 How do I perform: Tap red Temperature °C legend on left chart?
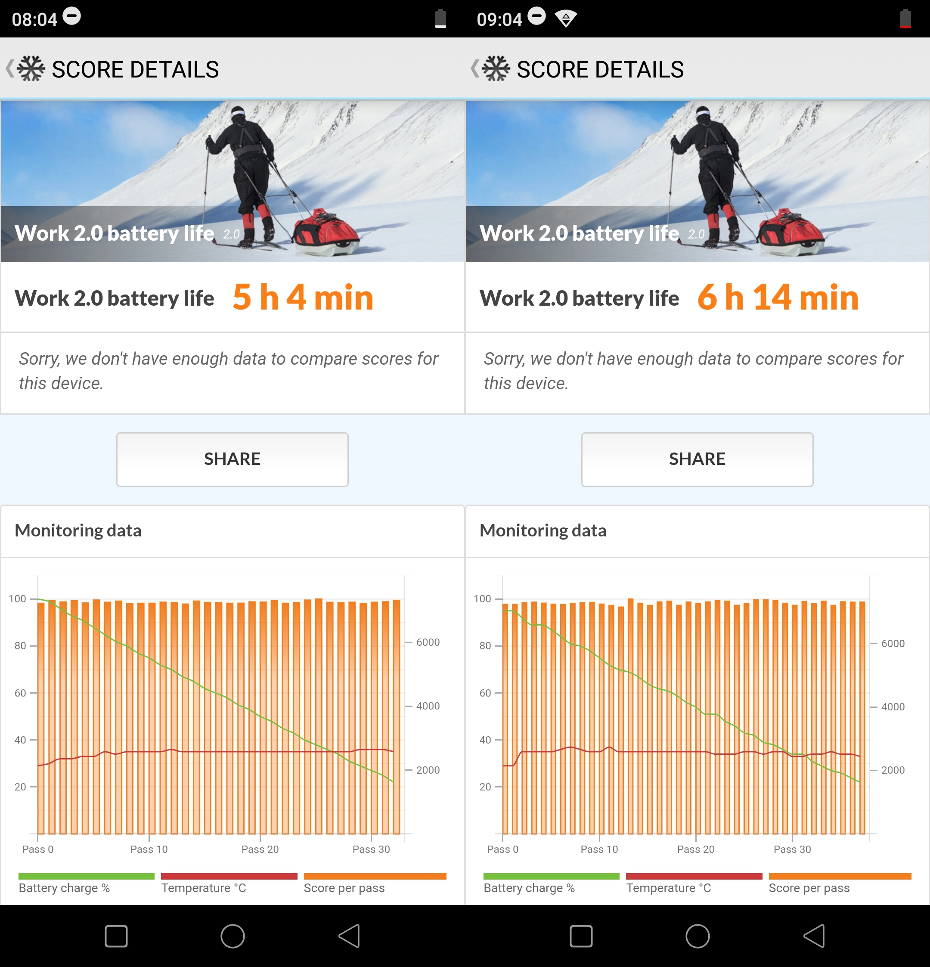point(229,883)
